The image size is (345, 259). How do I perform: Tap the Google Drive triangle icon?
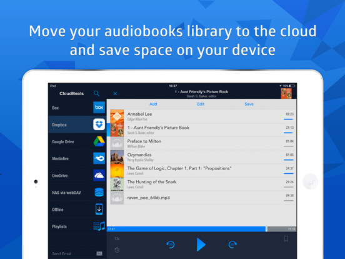point(99,141)
